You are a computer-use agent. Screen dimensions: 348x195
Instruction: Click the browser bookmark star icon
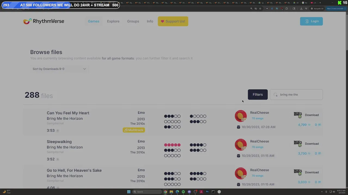tap(260, 9)
